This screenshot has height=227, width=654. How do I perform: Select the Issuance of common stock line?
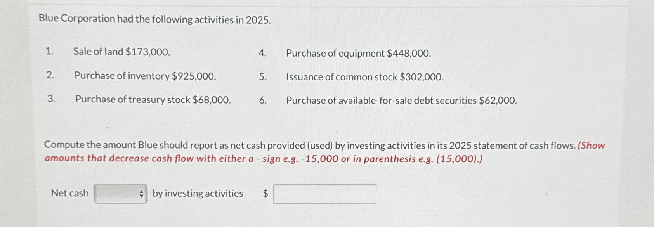[364, 77]
